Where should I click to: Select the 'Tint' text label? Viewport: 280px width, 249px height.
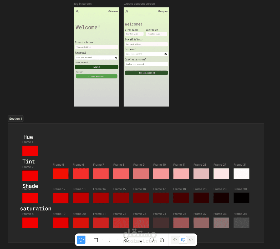point(29,161)
